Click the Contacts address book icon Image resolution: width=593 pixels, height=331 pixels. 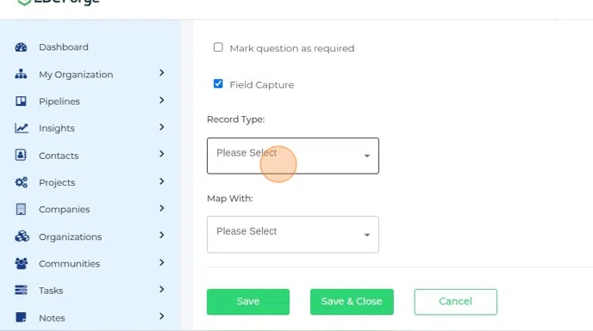[x=21, y=155]
